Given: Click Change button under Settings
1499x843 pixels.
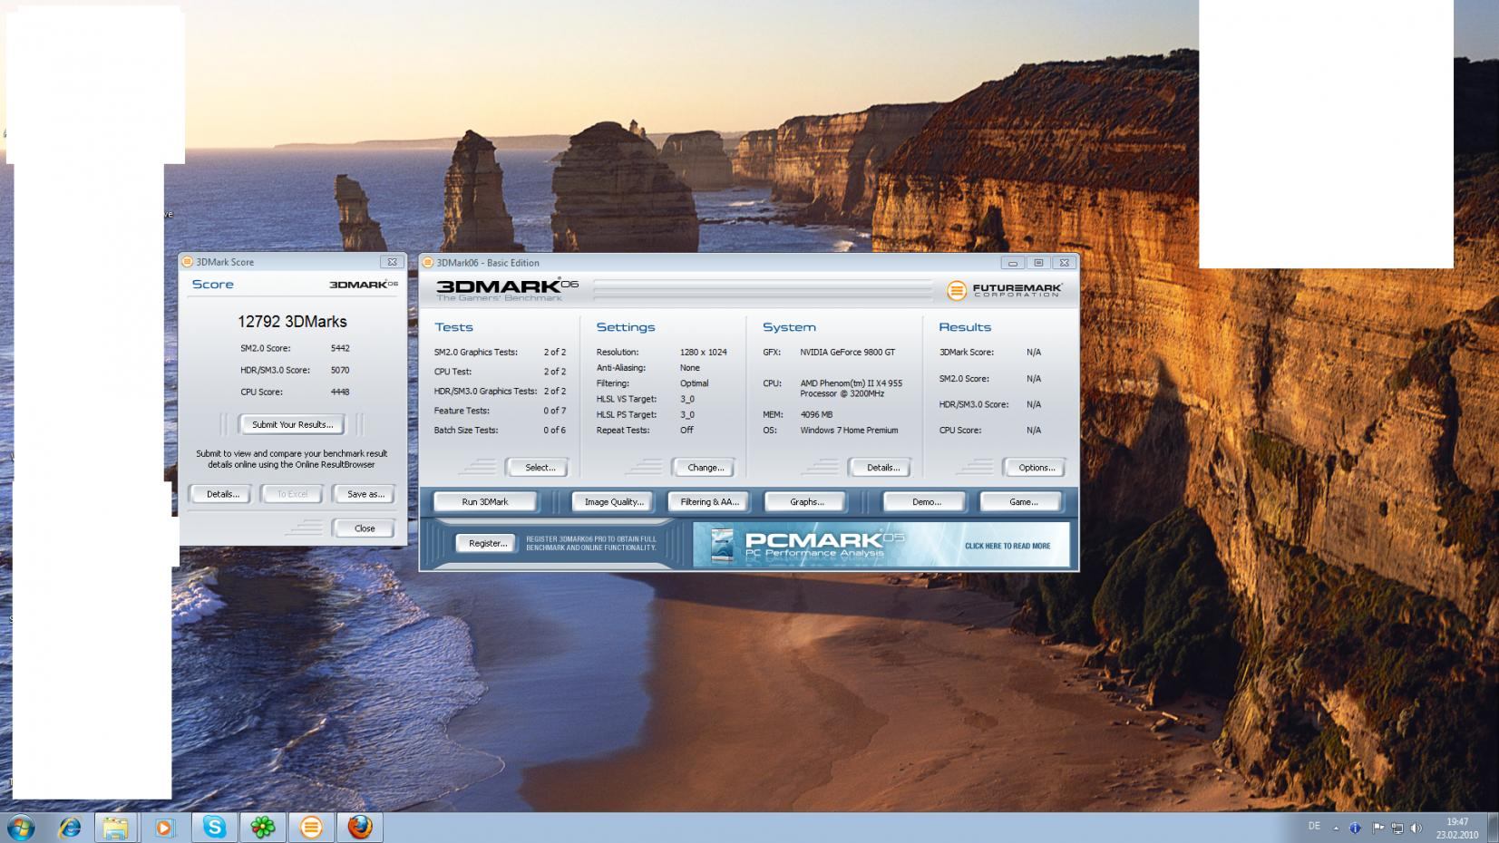Looking at the screenshot, I should [x=705, y=468].
